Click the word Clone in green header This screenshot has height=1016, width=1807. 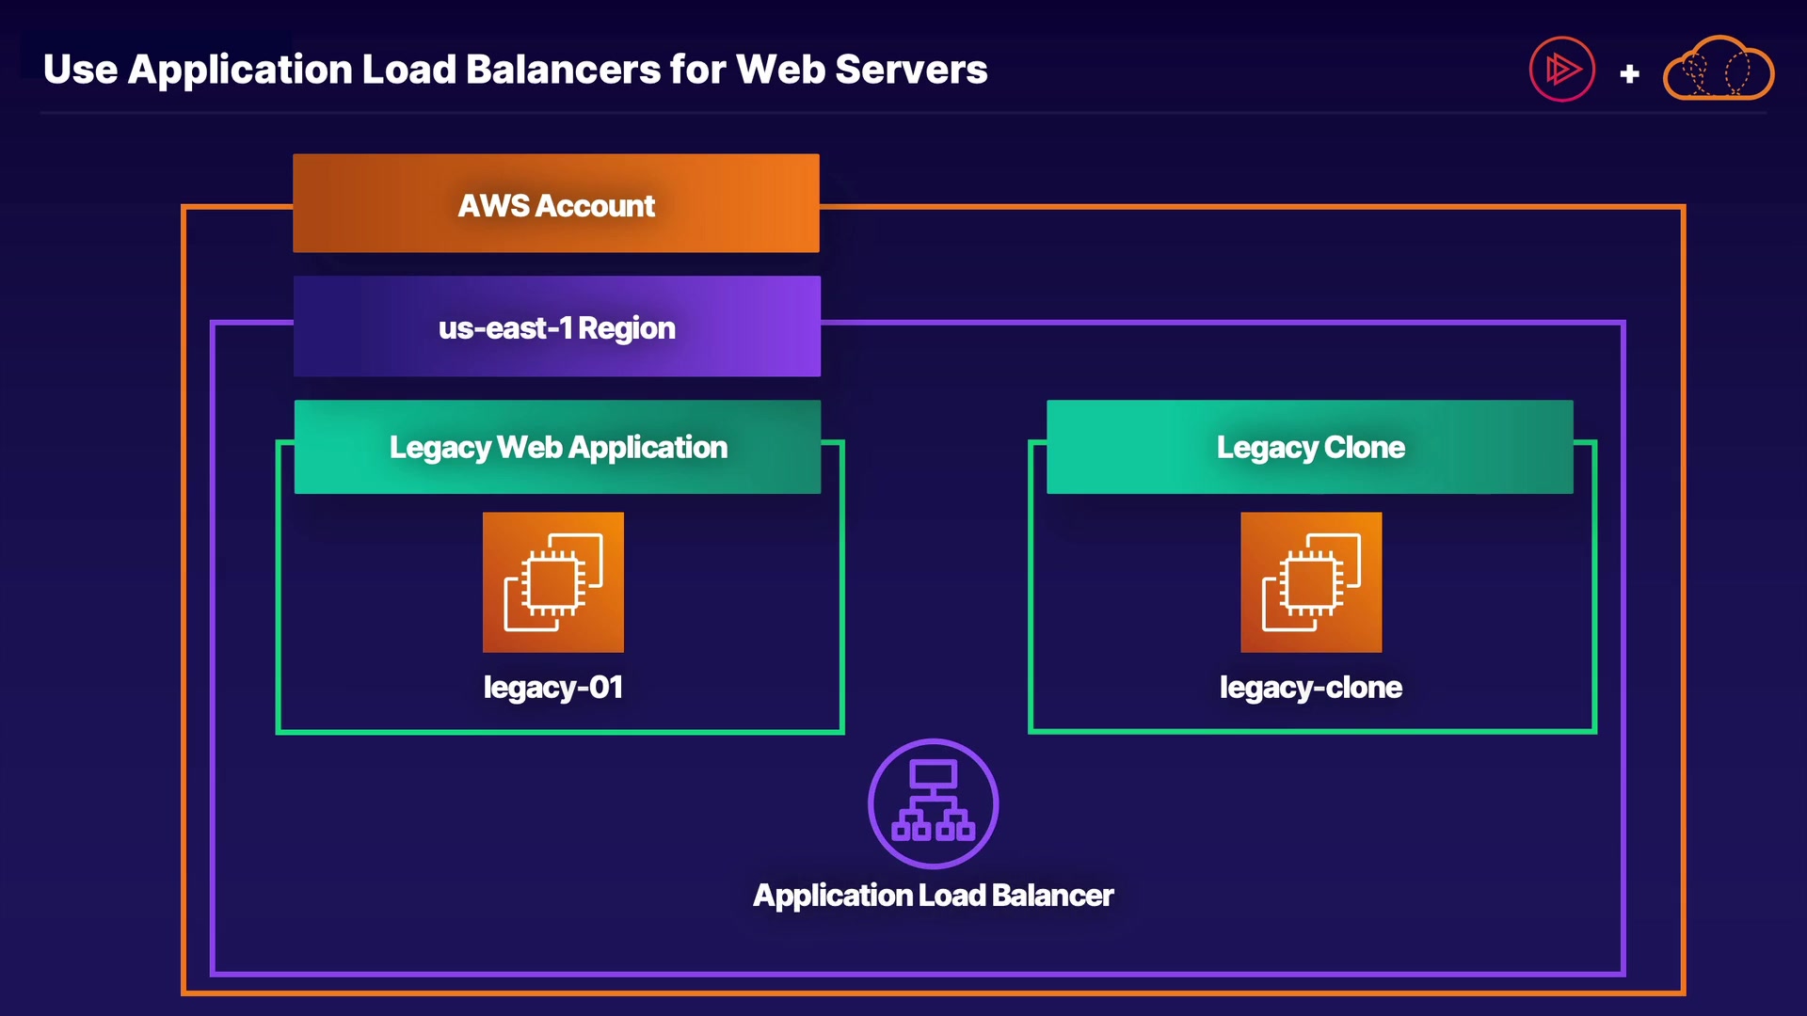tap(1364, 447)
